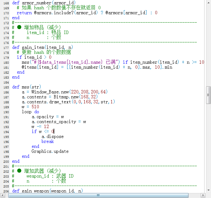
Task: Click 'Window_Base.new(220,208,200,64)' text
Action: point(69,92)
